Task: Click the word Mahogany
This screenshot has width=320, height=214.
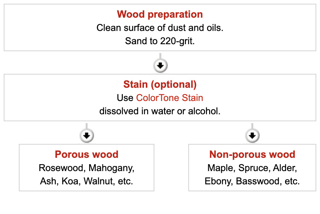Action: 111,168
